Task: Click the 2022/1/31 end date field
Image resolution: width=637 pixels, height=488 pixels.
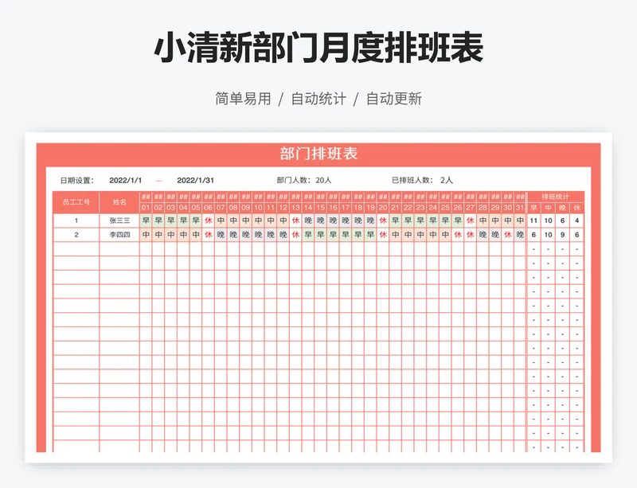Action: click(x=195, y=180)
